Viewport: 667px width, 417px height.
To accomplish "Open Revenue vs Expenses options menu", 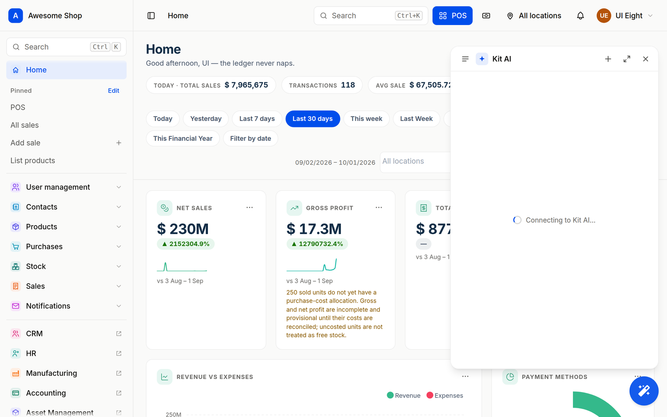I will click(465, 377).
